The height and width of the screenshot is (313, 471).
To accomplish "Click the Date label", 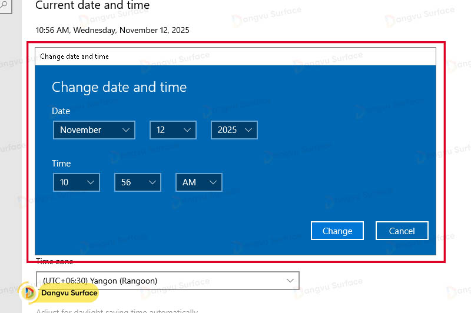I will [61, 111].
